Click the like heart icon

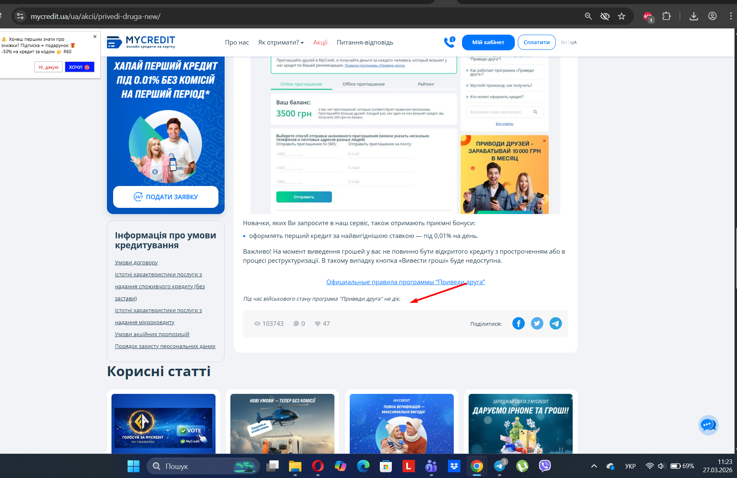pos(318,324)
